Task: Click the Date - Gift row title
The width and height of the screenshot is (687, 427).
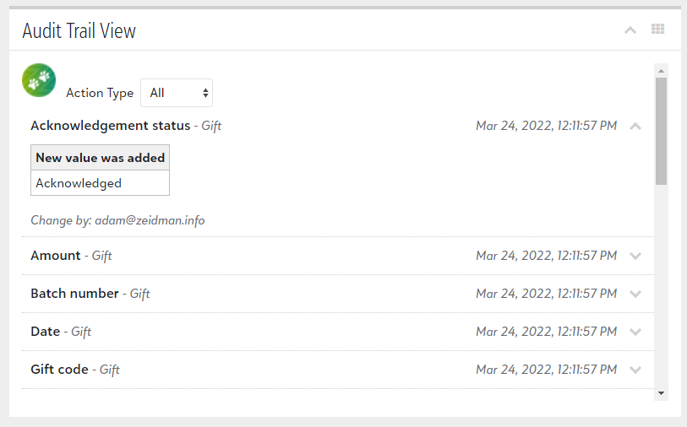Action: tap(61, 332)
